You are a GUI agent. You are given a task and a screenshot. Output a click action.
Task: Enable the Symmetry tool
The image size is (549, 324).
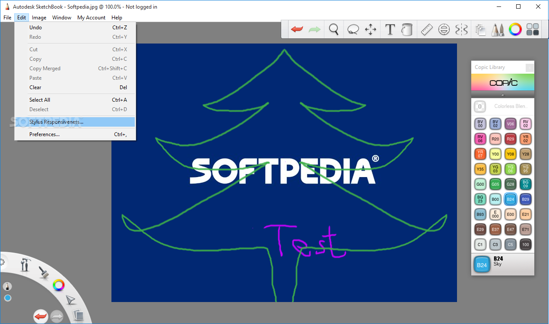[461, 29]
